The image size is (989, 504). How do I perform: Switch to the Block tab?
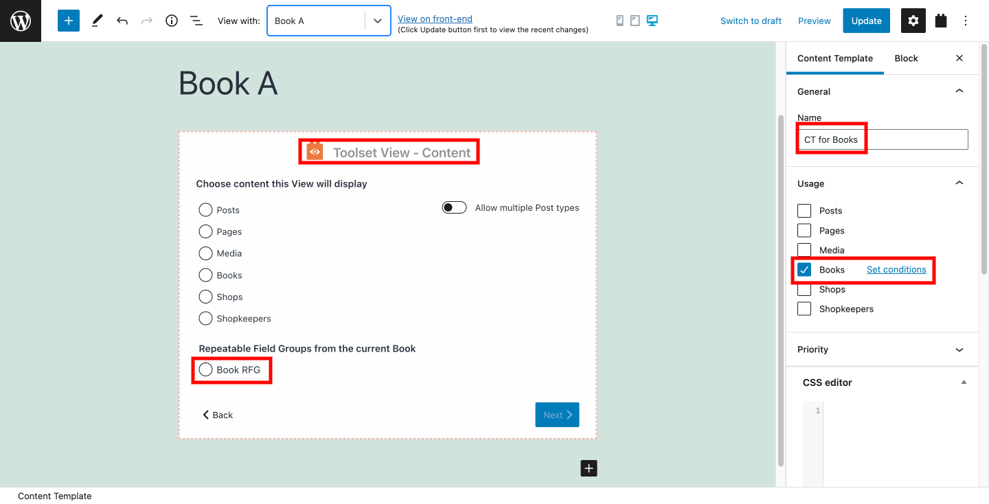[906, 58]
